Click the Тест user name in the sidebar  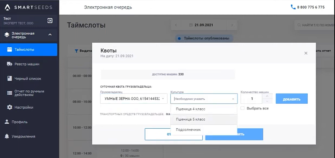tap(7, 19)
